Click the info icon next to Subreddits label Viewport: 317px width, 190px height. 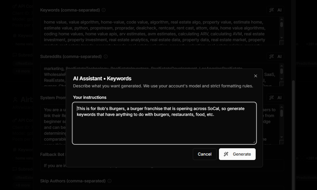(x=106, y=56)
